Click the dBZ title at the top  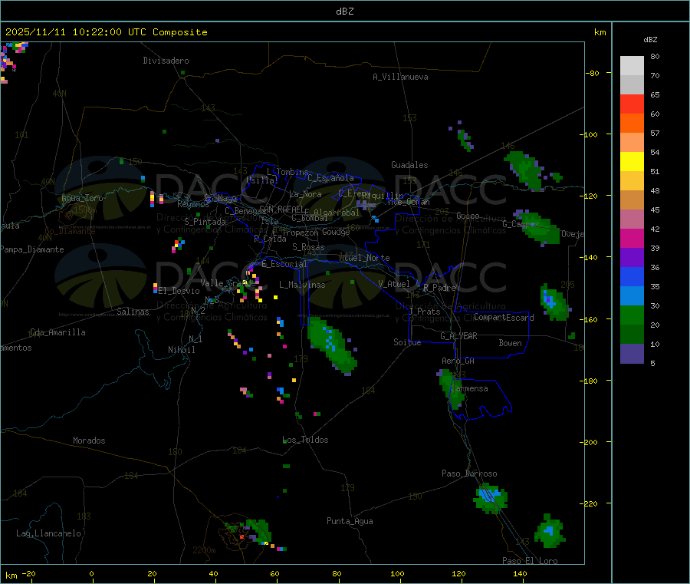coord(344,11)
